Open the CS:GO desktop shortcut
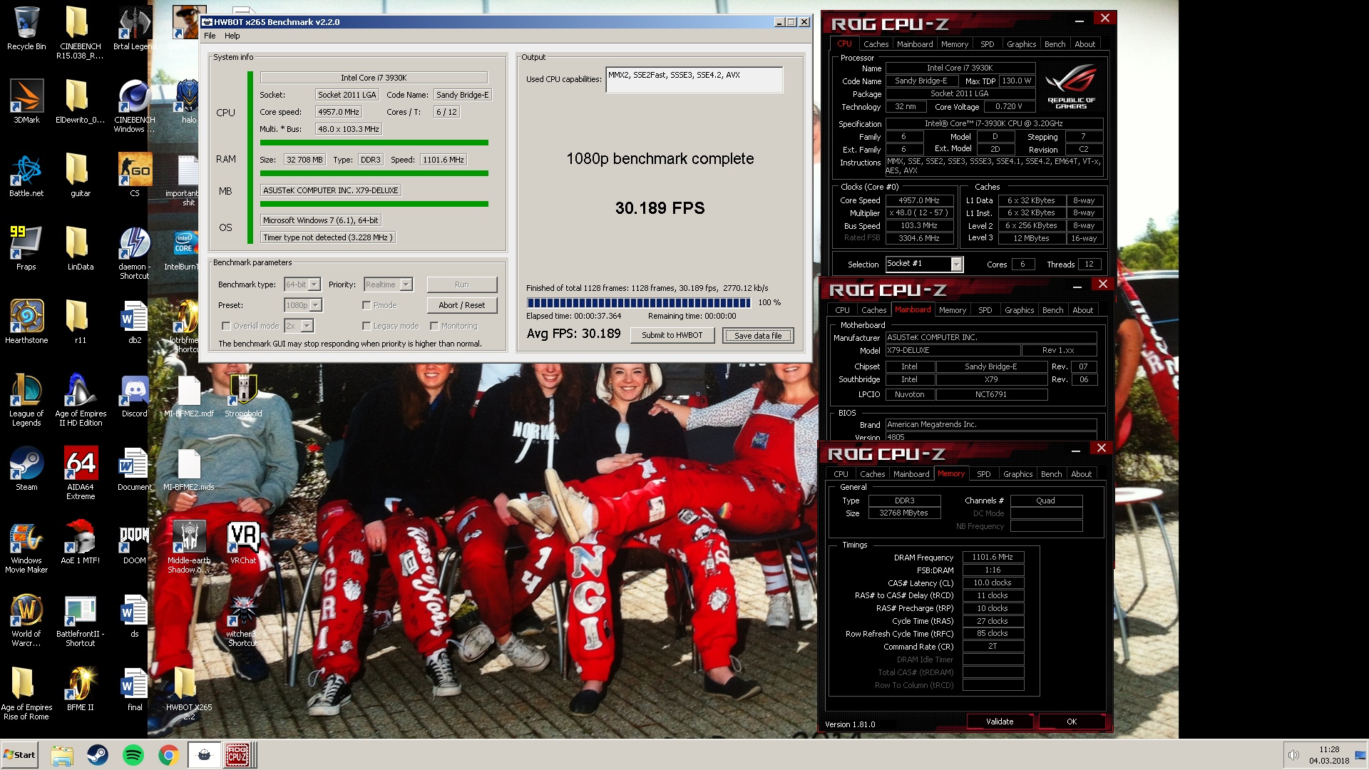 (x=134, y=175)
